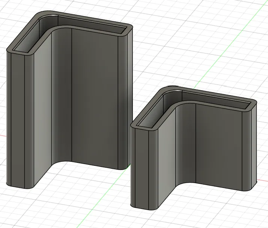Click the red axis line at left edge

[x=2, y=136]
